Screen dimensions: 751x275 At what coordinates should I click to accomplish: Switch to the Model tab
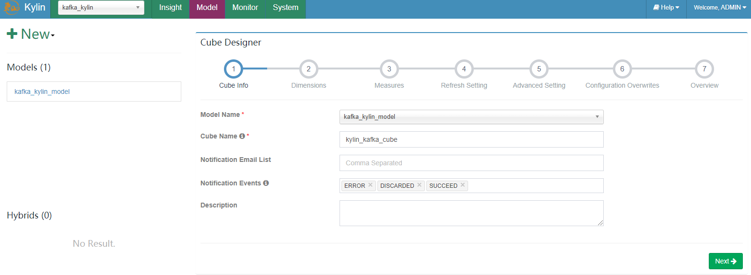(x=207, y=8)
